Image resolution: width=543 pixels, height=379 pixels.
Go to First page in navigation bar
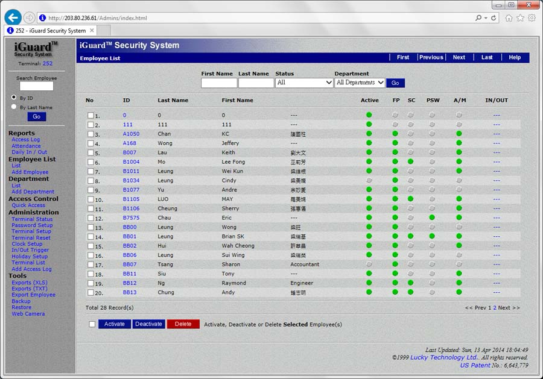click(x=403, y=57)
